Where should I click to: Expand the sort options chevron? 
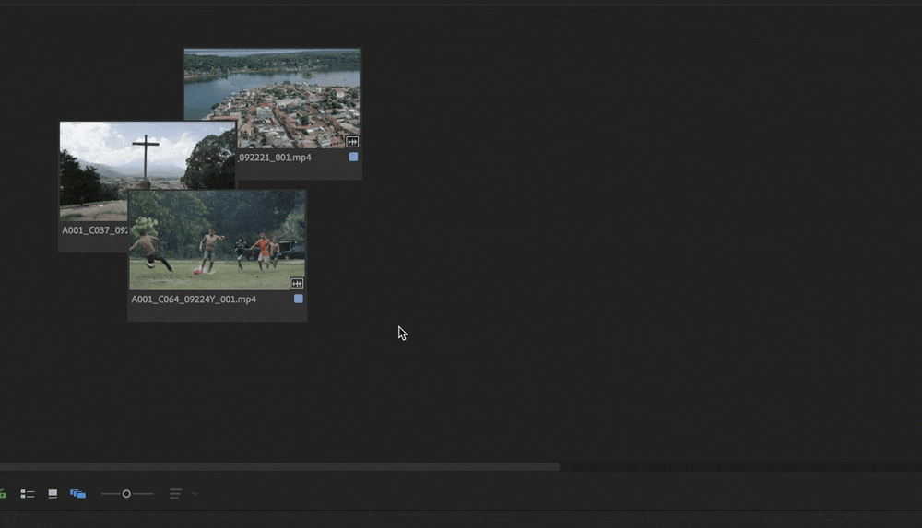(195, 494)
